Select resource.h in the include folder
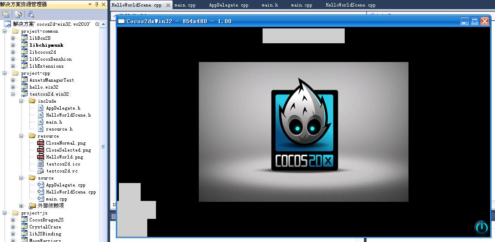This screenshot has width=495, height=242. [59, 129]
